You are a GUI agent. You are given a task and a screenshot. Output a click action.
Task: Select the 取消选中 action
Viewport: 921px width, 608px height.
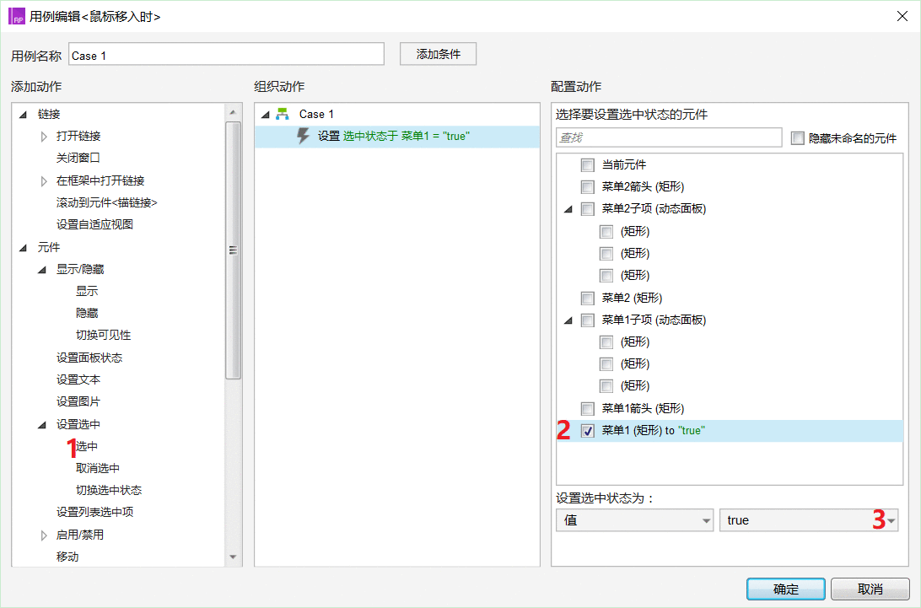click(98, 469)
